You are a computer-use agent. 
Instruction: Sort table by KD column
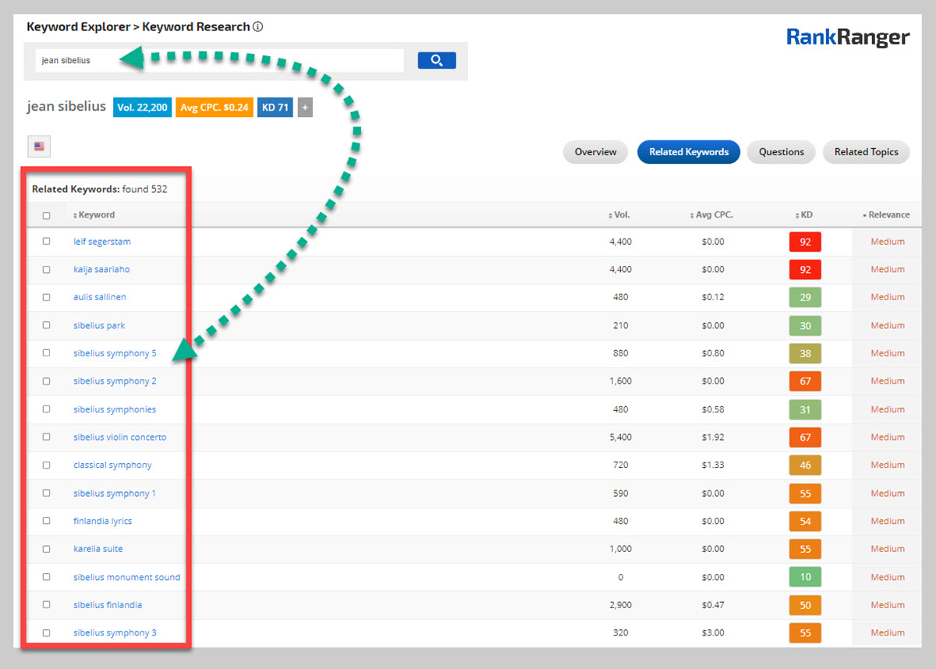point(804,215)
